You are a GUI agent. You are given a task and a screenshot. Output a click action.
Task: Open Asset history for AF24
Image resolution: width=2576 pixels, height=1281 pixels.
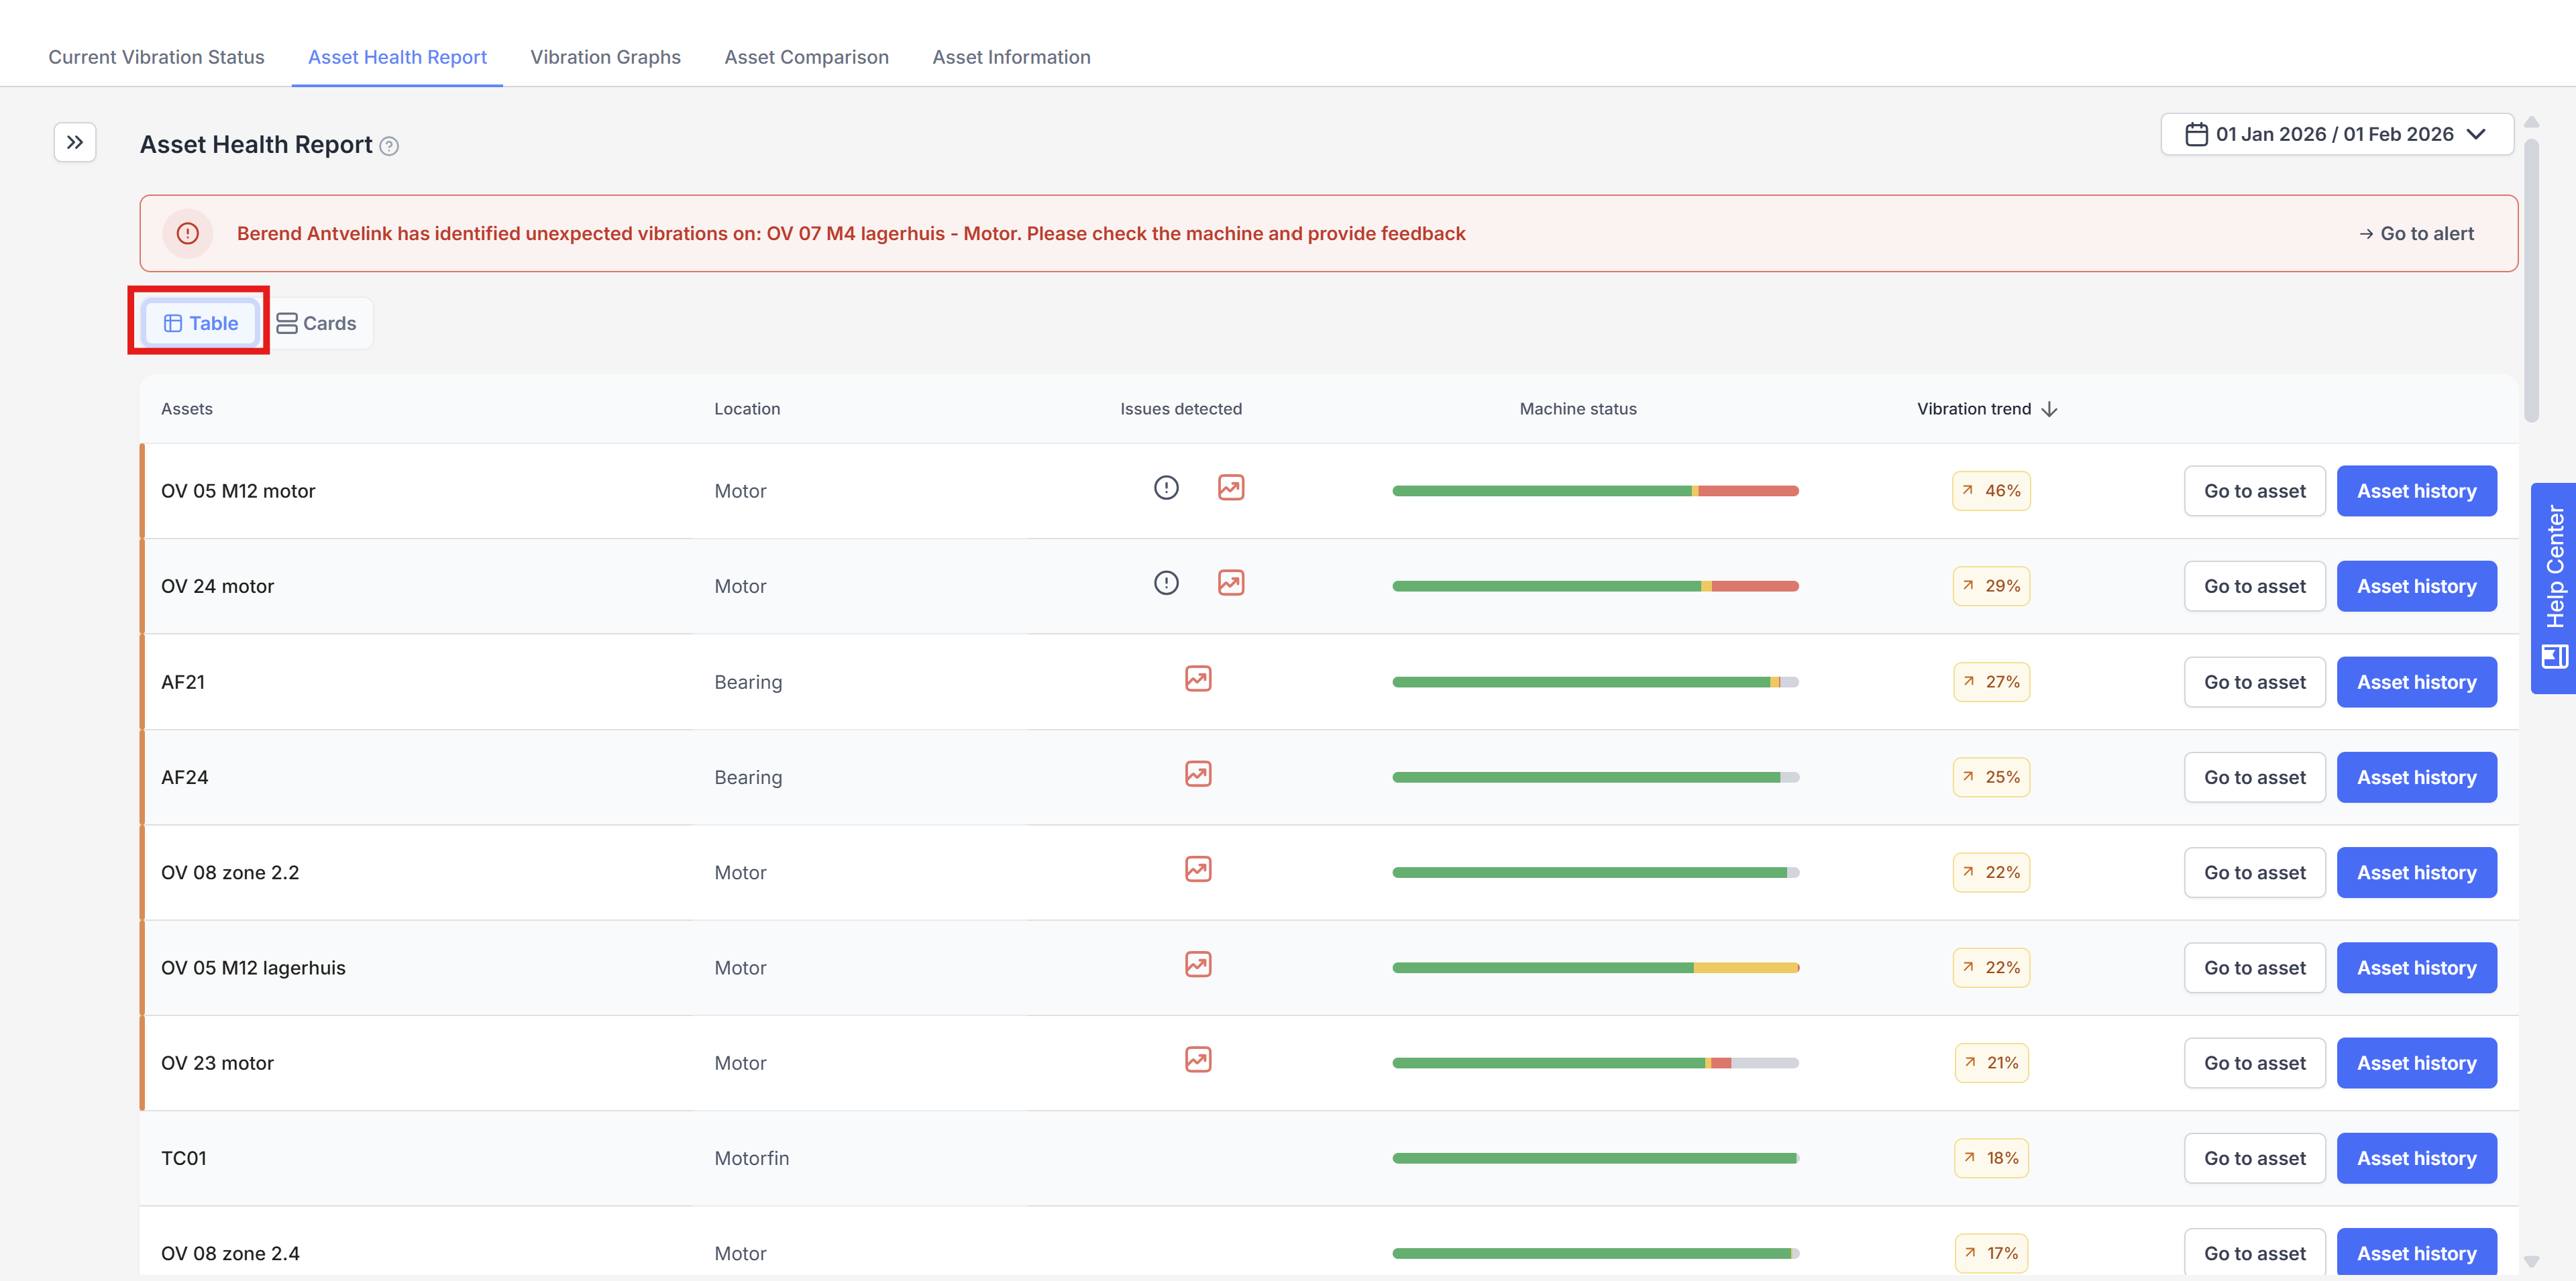pos(2416,777)
